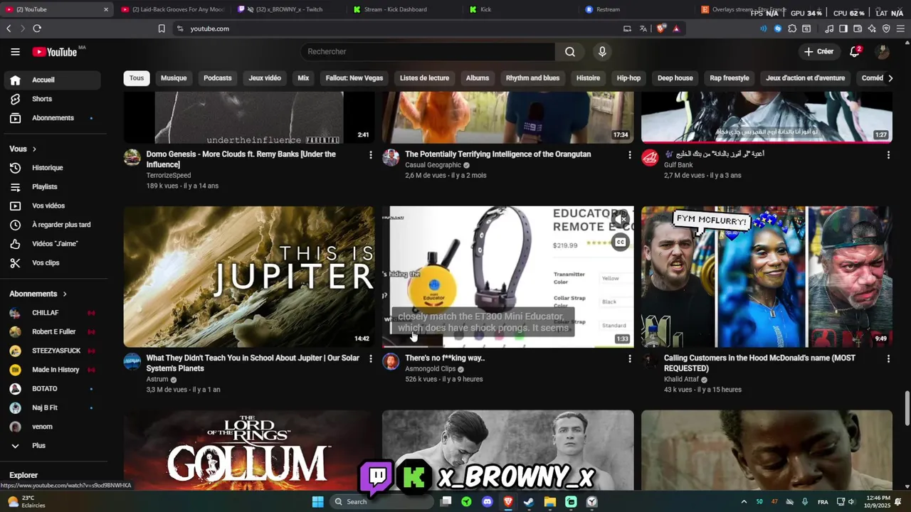Viewport: 911px width, 512px height.
Task: Open more options for Jupiter video
Action: [370, 358]
